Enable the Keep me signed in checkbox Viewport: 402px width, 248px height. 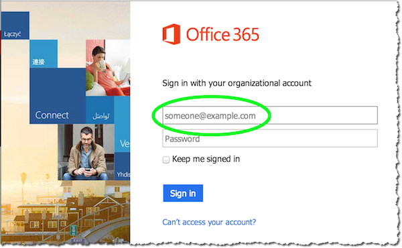pyautogui.click(x=166, y=160)
